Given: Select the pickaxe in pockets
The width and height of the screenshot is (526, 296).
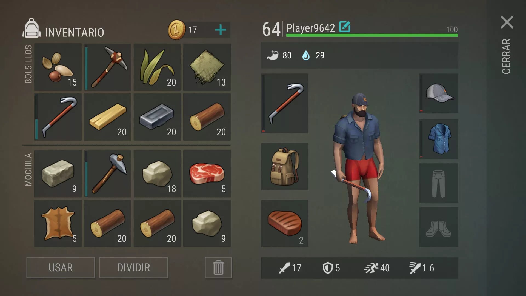Looking at the screenshot, I should (x=107, y=67).
